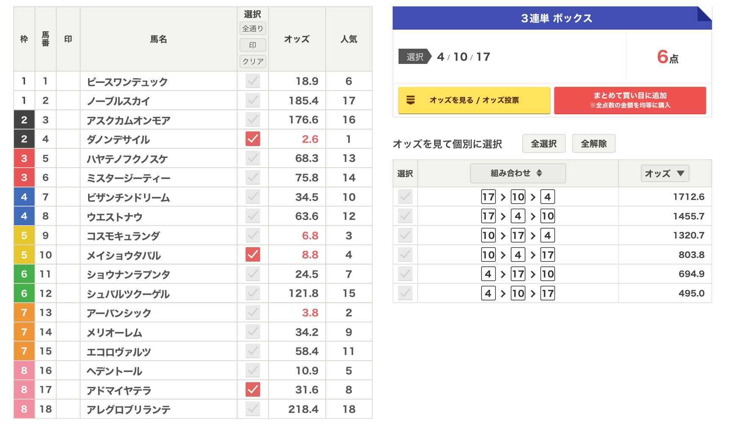Click the sort arrows on 組み合わせ header
Viewport: 742px width, 425px height.
coord(539,173)
